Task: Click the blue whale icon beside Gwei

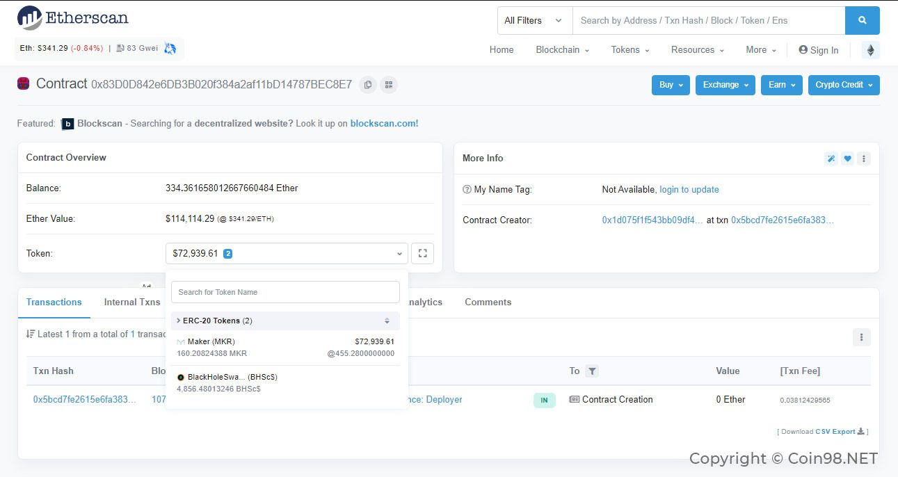Action: [x=170, y=49]
